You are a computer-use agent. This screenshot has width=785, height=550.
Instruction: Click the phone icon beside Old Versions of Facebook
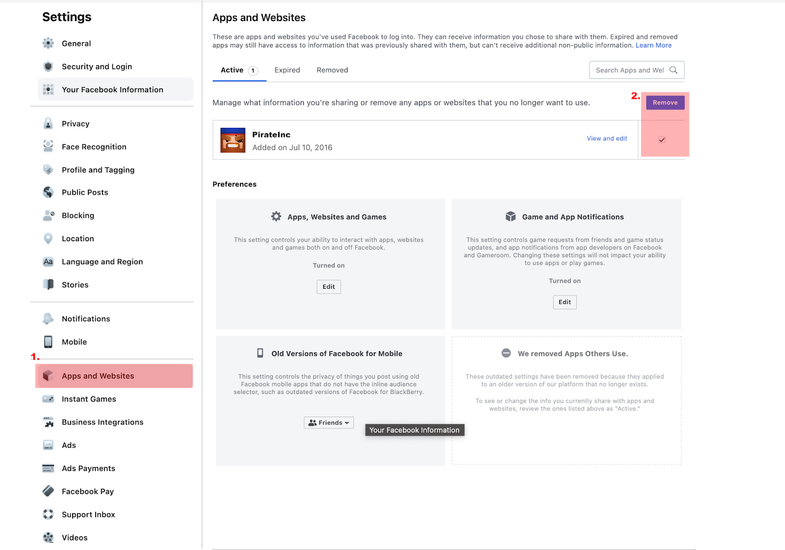tap(261, 353)
